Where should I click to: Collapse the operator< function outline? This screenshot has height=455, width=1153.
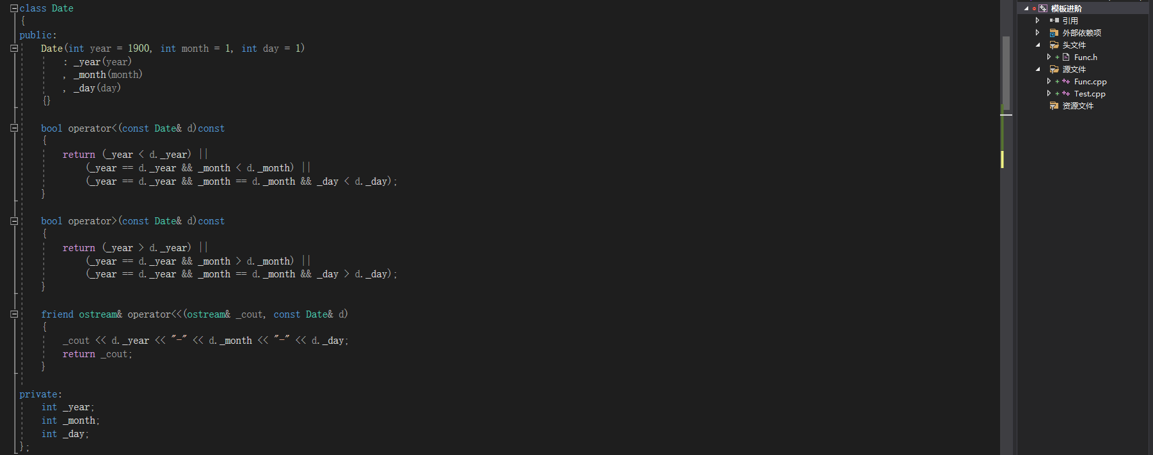tap(14, 128)
